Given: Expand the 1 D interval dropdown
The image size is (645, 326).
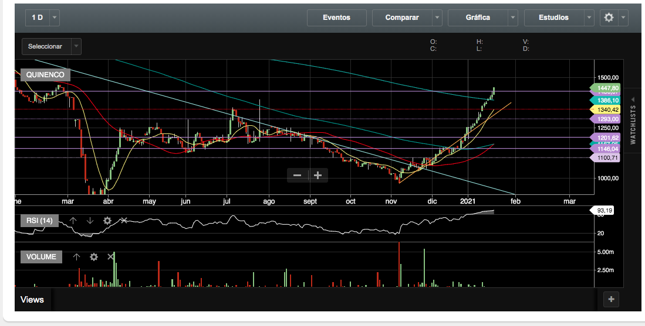Looking at the screenshot, I should [55, 18].
